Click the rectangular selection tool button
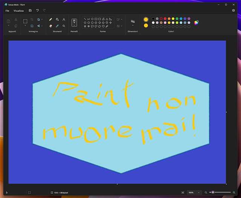 click(25, 21)
